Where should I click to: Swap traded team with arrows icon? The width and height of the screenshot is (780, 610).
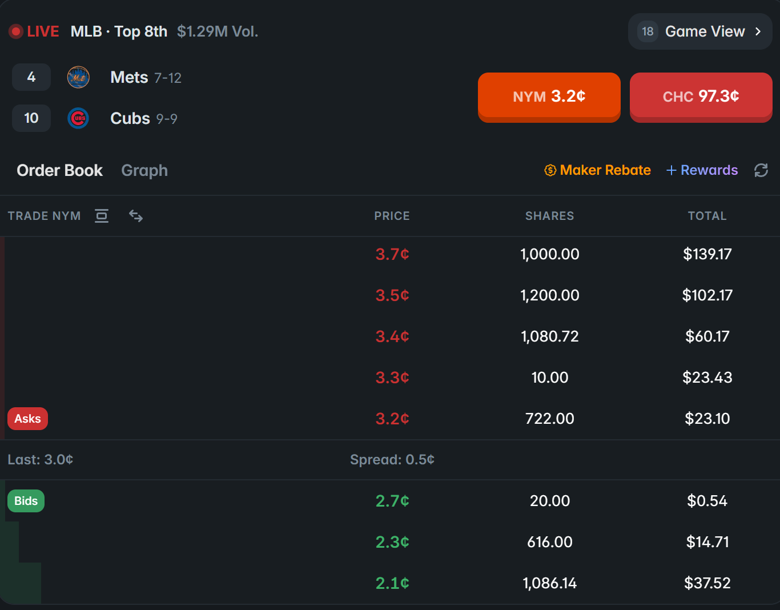click(136, 216)
